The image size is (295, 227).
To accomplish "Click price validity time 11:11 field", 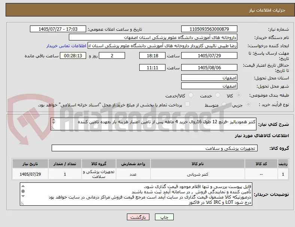I will coord(152,67).
